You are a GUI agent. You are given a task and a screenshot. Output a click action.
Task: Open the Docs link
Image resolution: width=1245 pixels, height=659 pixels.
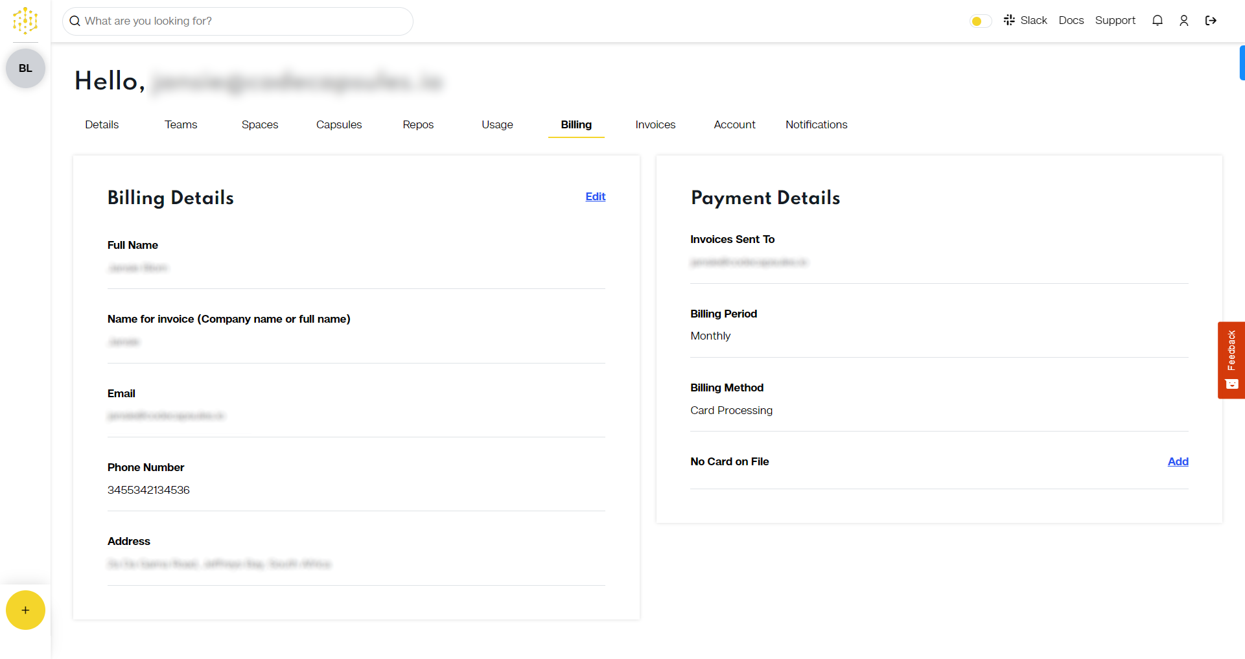coord(1071,21)
